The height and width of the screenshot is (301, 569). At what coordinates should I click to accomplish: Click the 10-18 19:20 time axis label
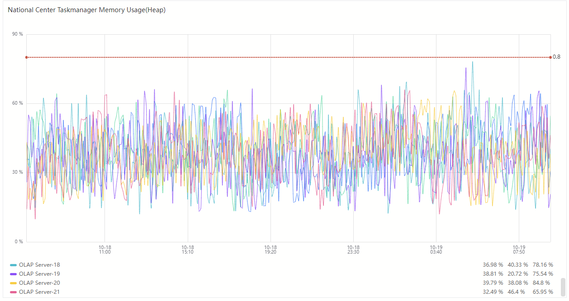click(270, 250)
